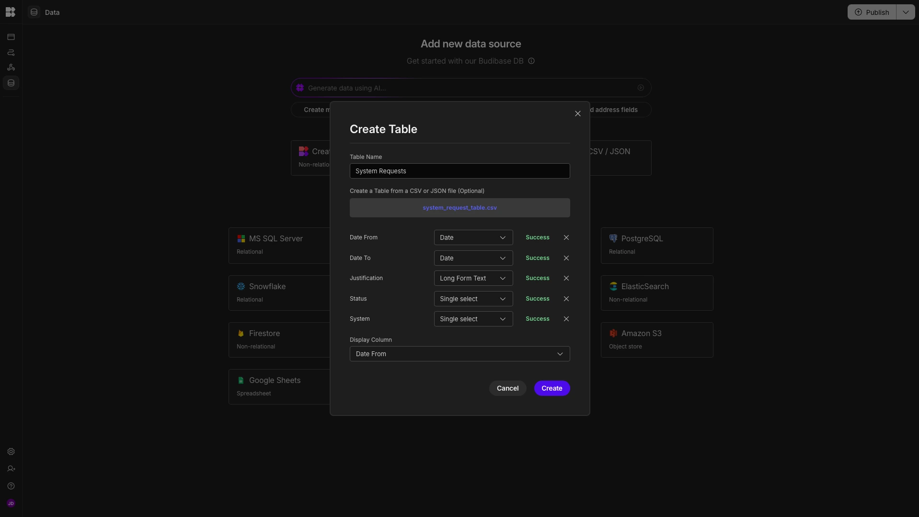
Task: Click the Budibase logo icon
Action: [11, 12]
